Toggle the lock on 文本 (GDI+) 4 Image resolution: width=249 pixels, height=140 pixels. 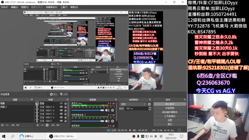(x=65, y=110)
